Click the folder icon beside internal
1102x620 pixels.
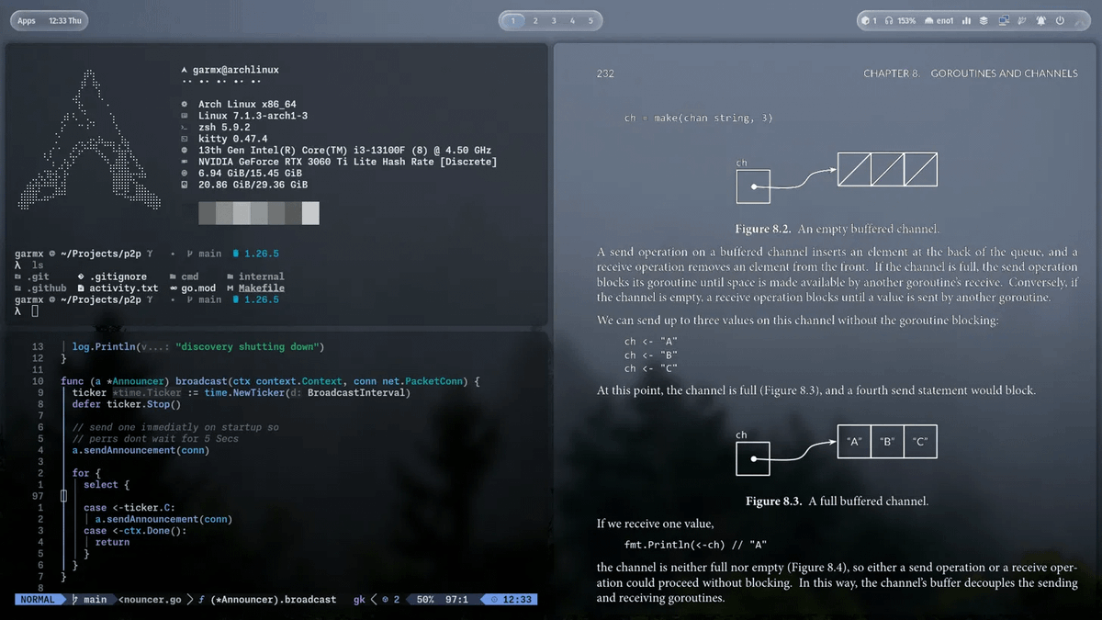click(230, 276)
